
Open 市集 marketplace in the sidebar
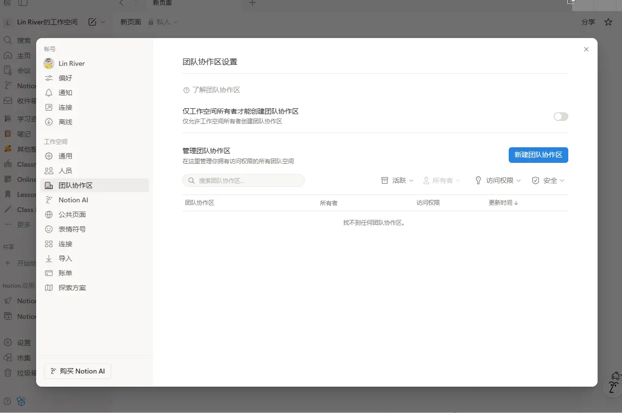18,358
